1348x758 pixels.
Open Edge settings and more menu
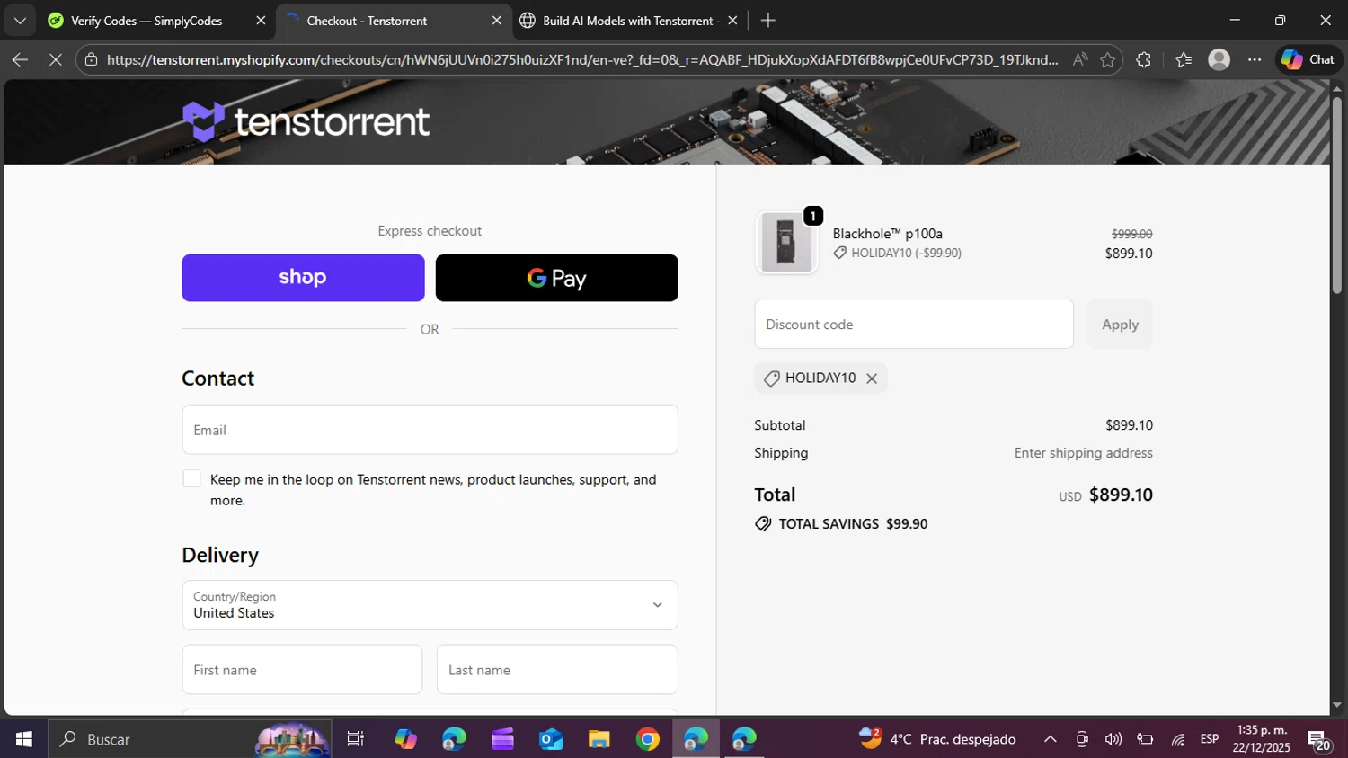coord(1255,59)
